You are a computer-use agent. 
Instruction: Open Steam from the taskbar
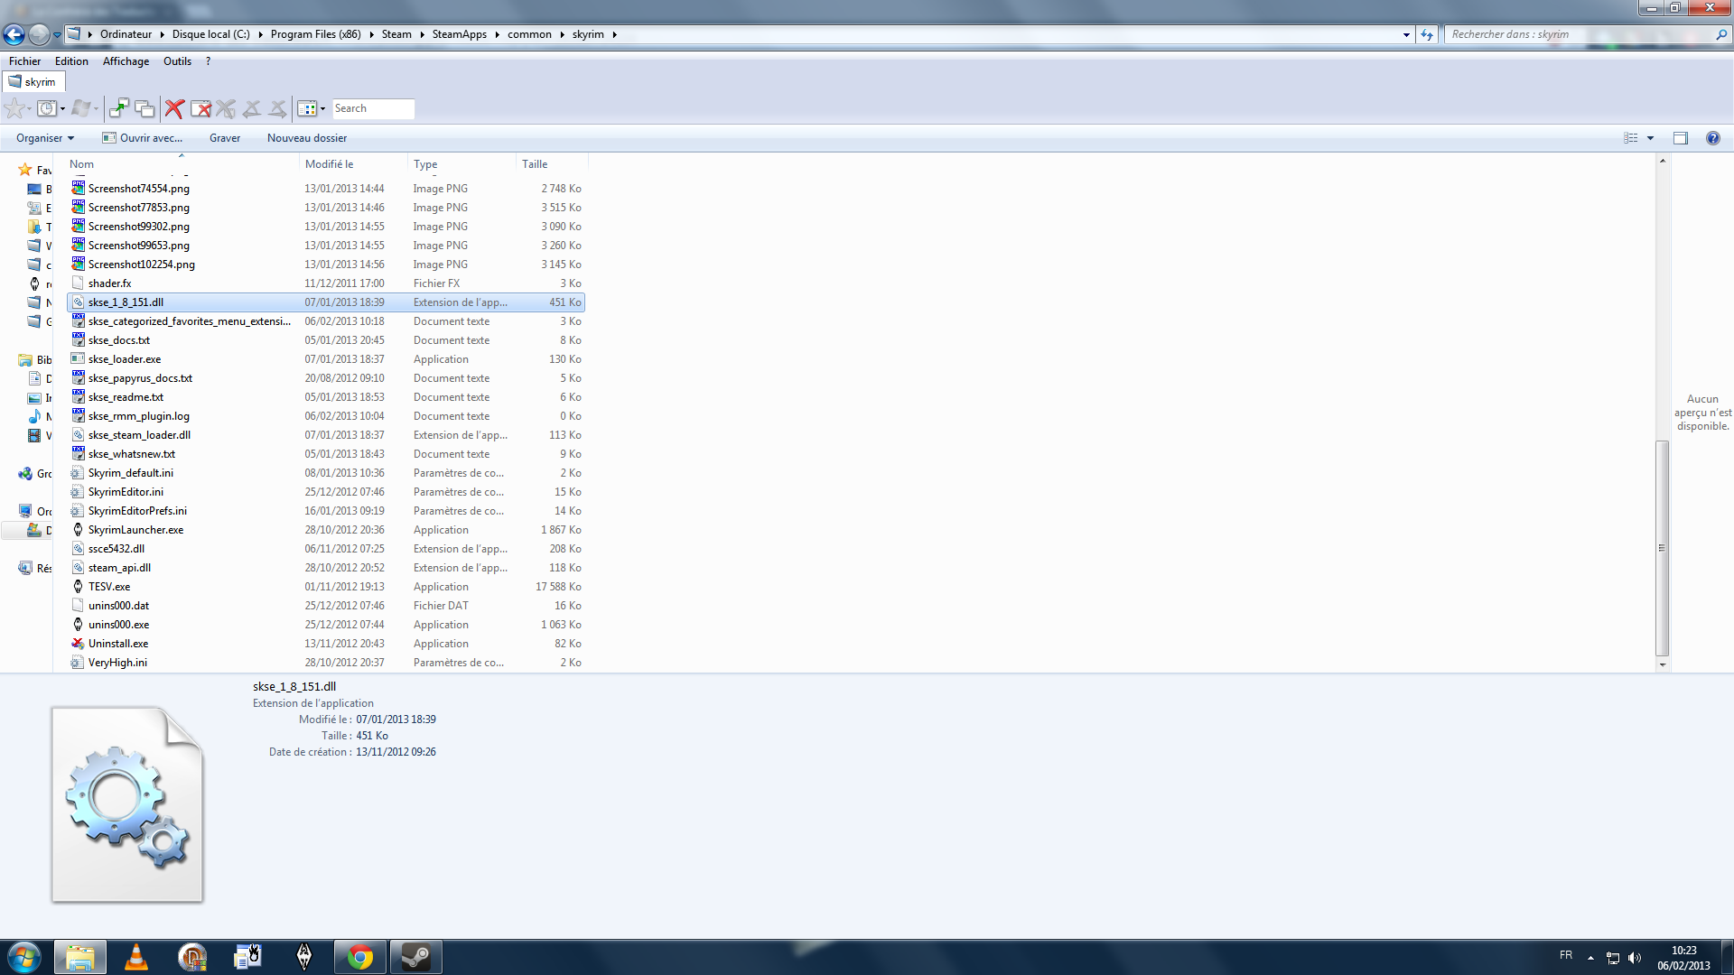(x=416, y=957)
